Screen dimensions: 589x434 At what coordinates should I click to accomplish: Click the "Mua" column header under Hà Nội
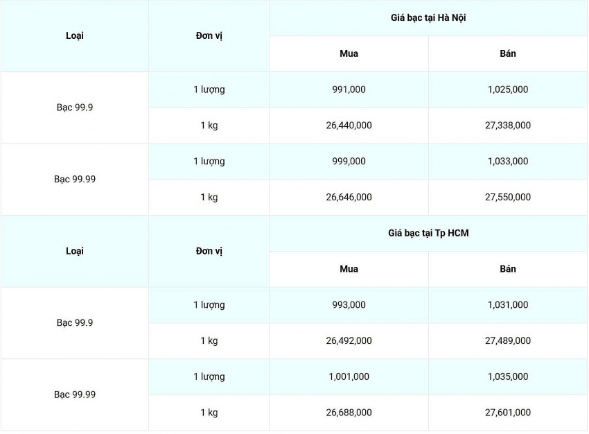[x=349, y=53]
